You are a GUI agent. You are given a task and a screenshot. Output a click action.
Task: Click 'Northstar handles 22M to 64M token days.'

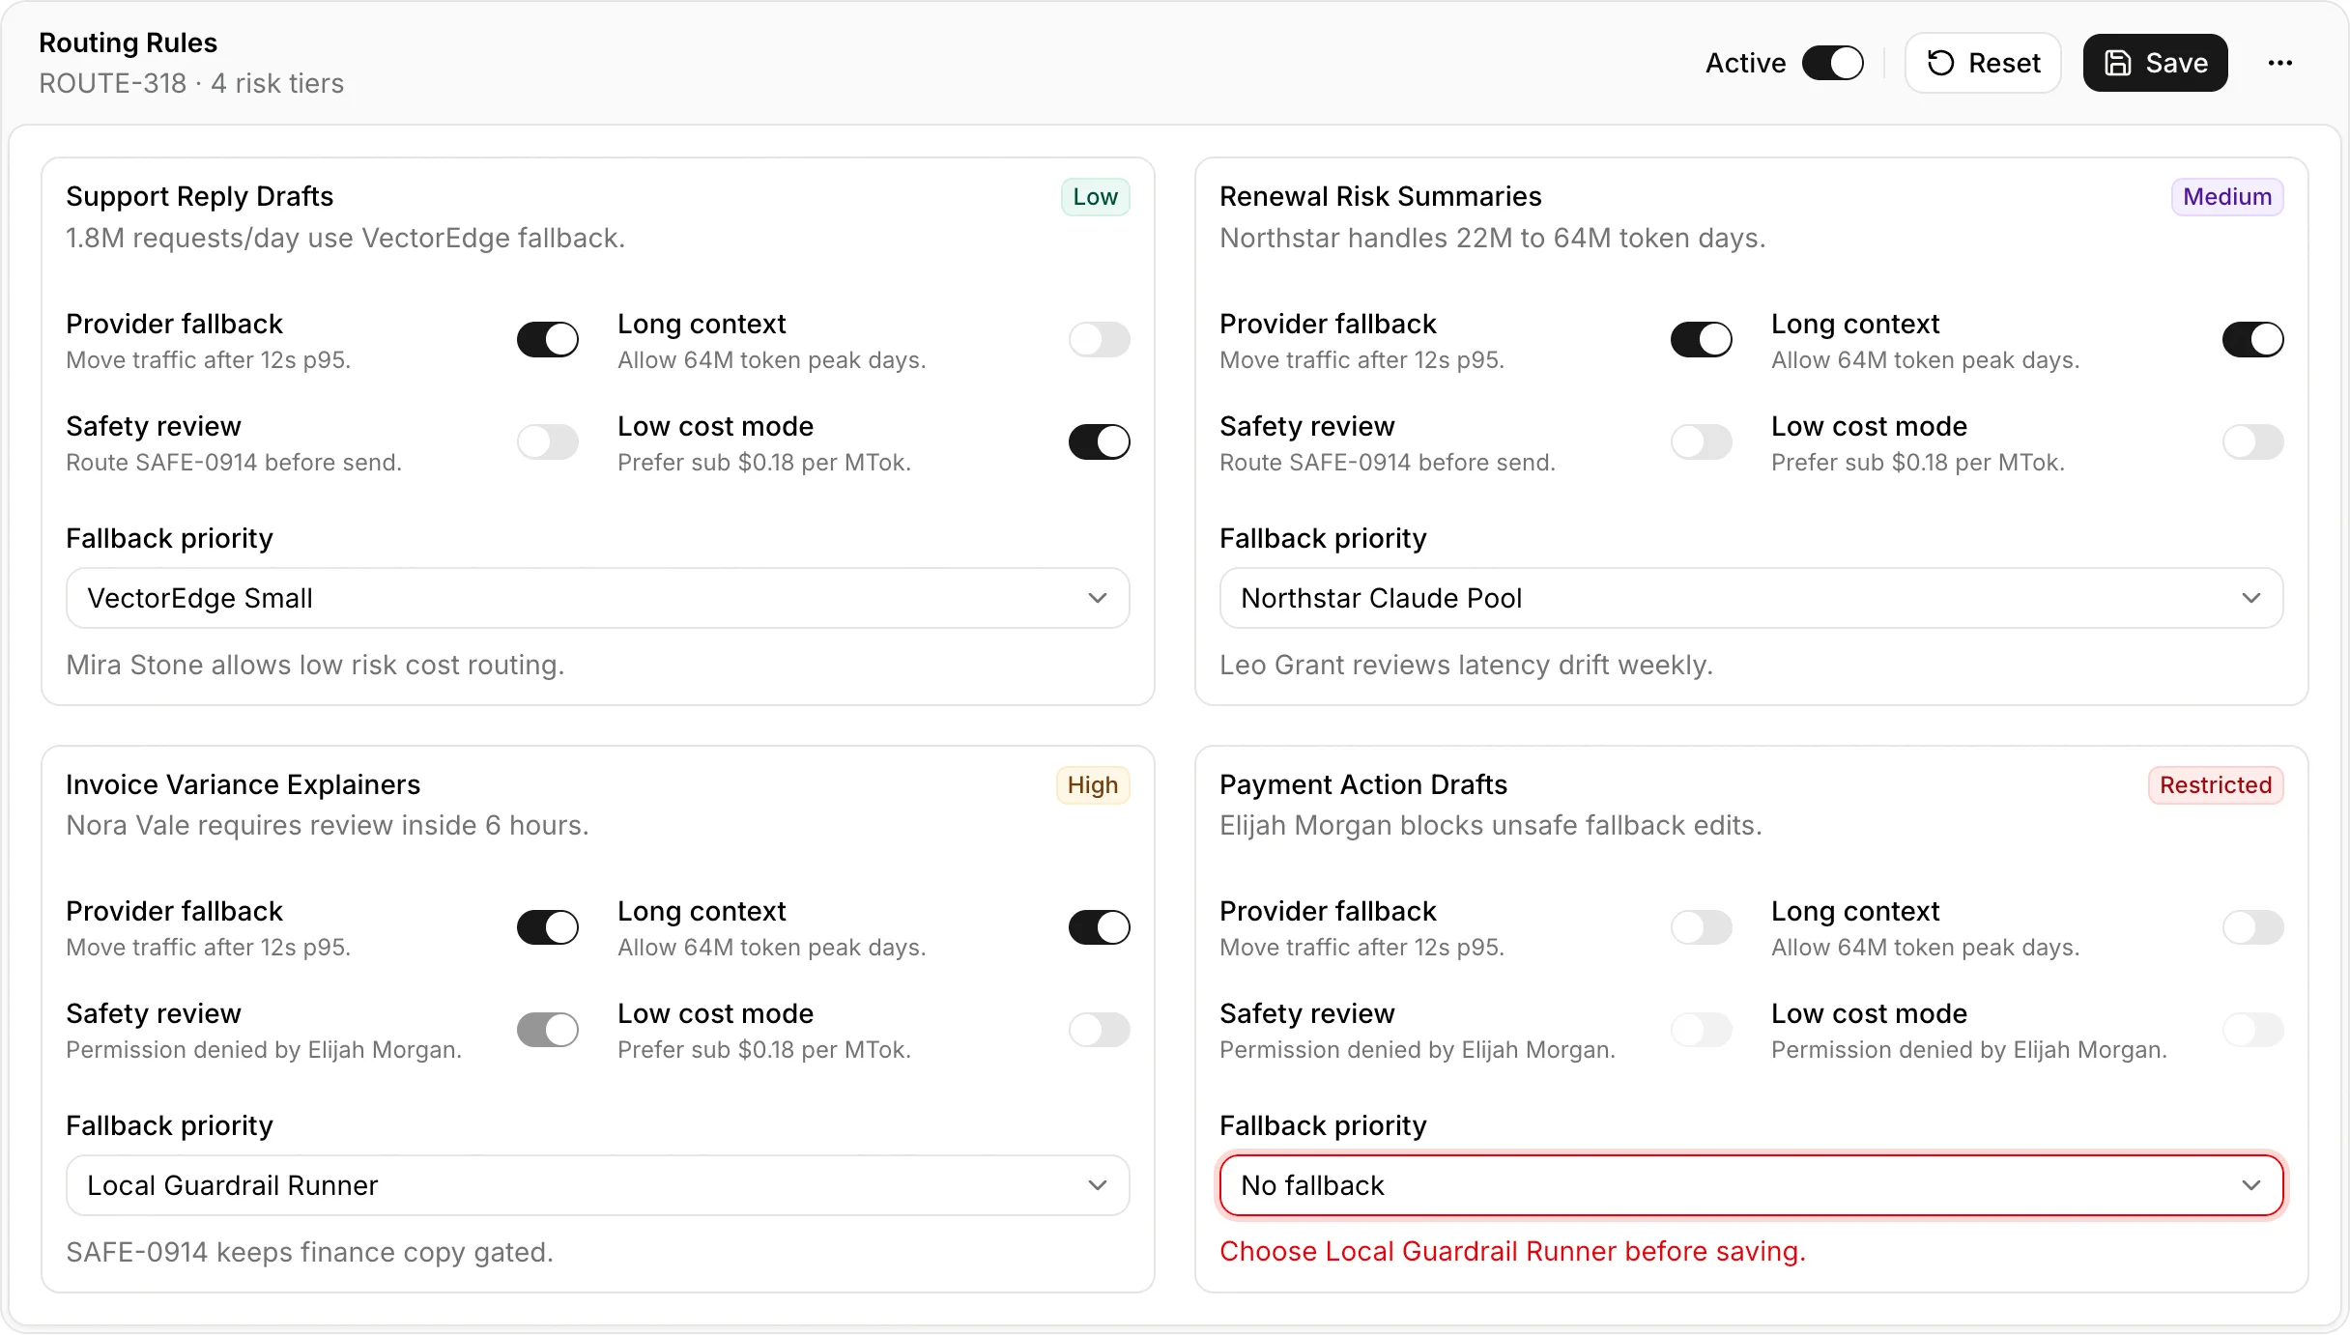click(1493, 238)
